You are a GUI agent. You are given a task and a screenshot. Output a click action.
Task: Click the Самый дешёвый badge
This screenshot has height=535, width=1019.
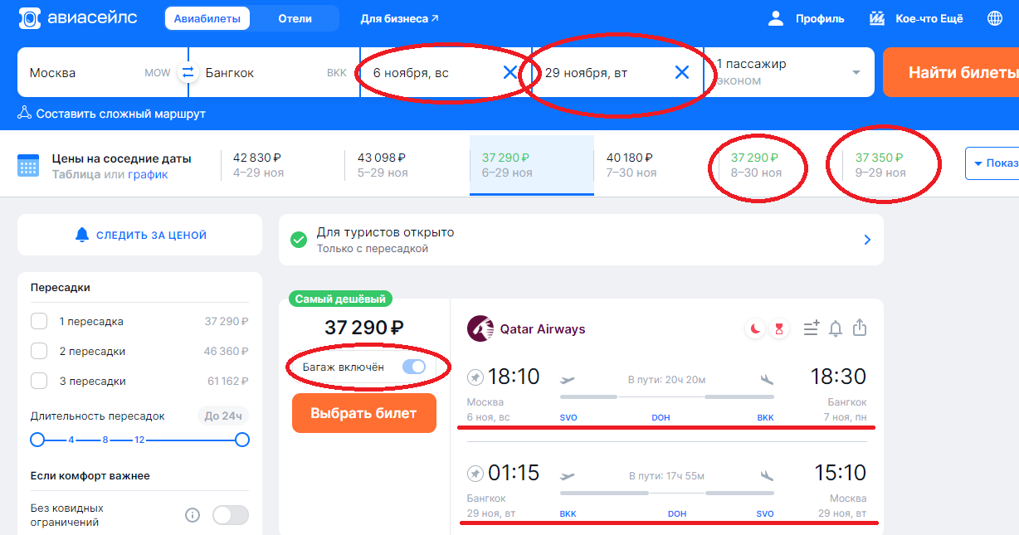(x=341, y=299)
